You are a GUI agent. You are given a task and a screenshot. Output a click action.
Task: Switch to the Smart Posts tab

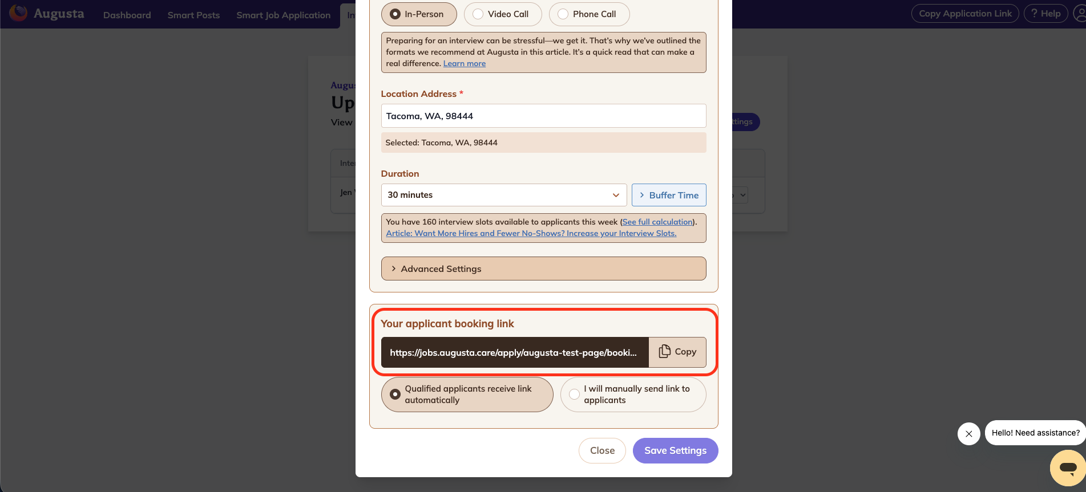193,15
